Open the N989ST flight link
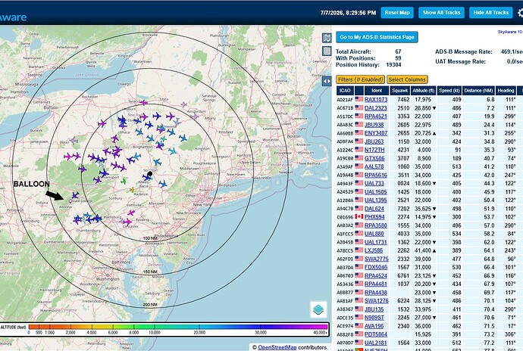Viewport: 523px width, 351px height. coord(374,318)
